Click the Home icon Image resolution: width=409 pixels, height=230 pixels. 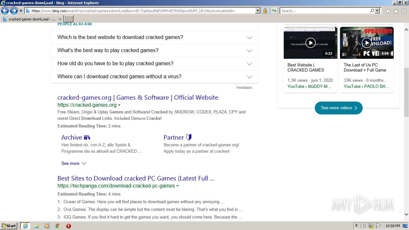point(388,11)
